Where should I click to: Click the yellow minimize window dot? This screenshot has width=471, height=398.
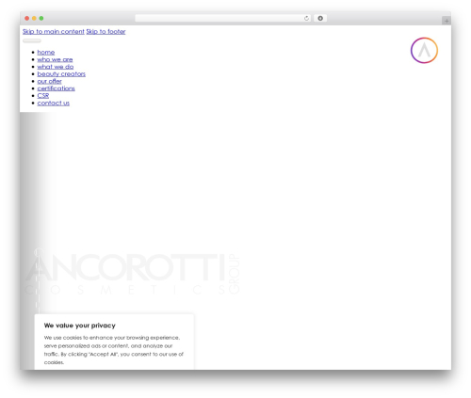point(34,18)
